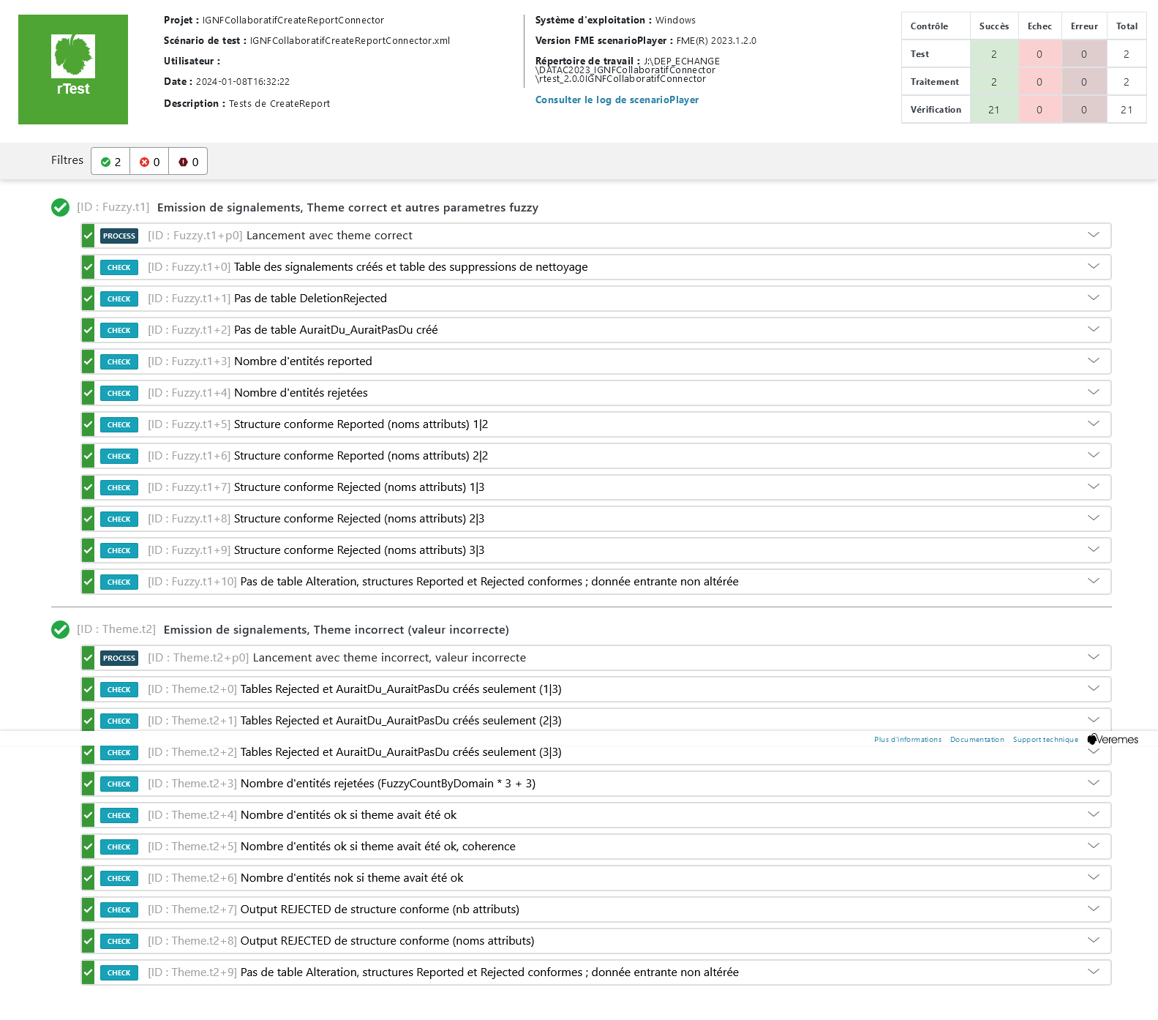Click green checkmark on Fuzzy.t1+8 row

point(88,519)
